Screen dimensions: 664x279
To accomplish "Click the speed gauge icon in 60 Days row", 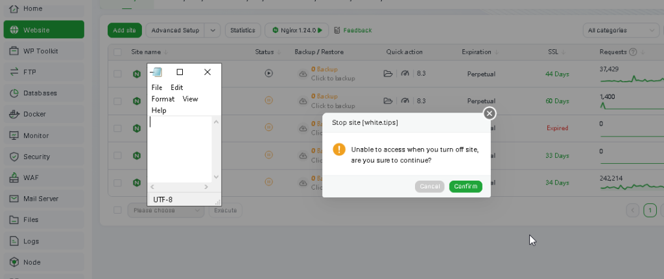I will tap(405, 100).
